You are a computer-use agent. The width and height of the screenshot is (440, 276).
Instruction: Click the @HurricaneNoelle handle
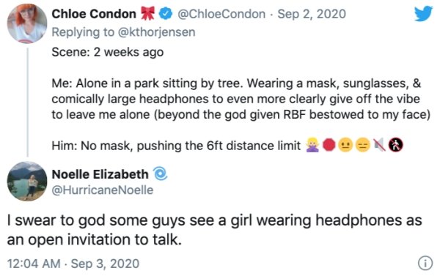(103, 190)
